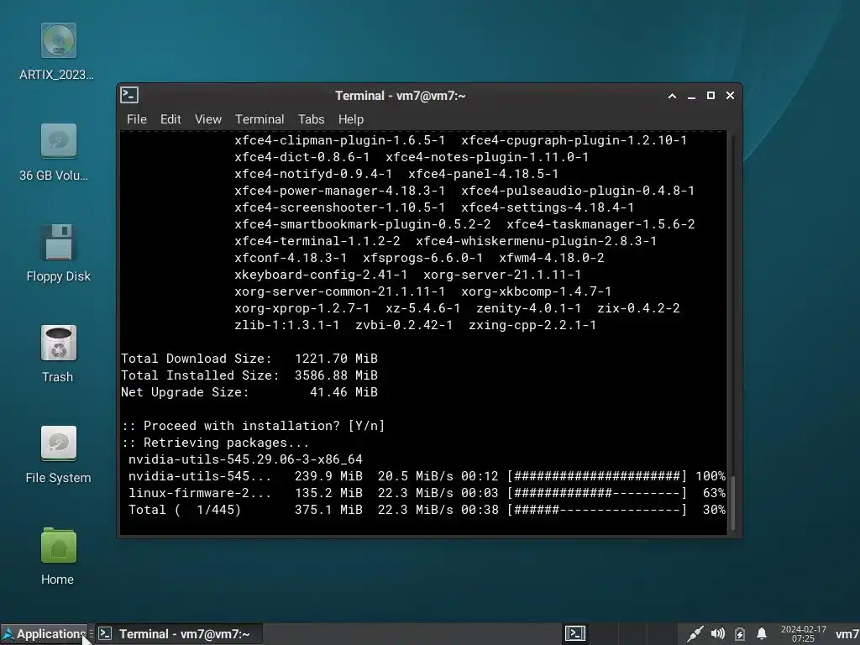Screen dimensions: 860x645
Task: Click the power manager battery tray icon
Action: tap(739, 634)
